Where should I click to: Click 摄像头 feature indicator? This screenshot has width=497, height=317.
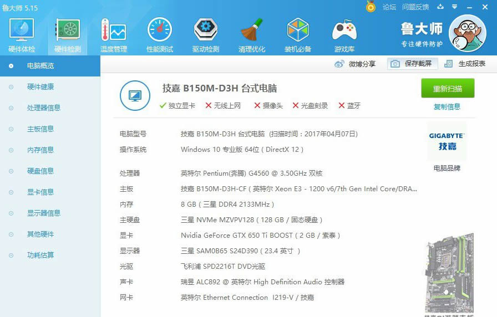click(268, 105)
